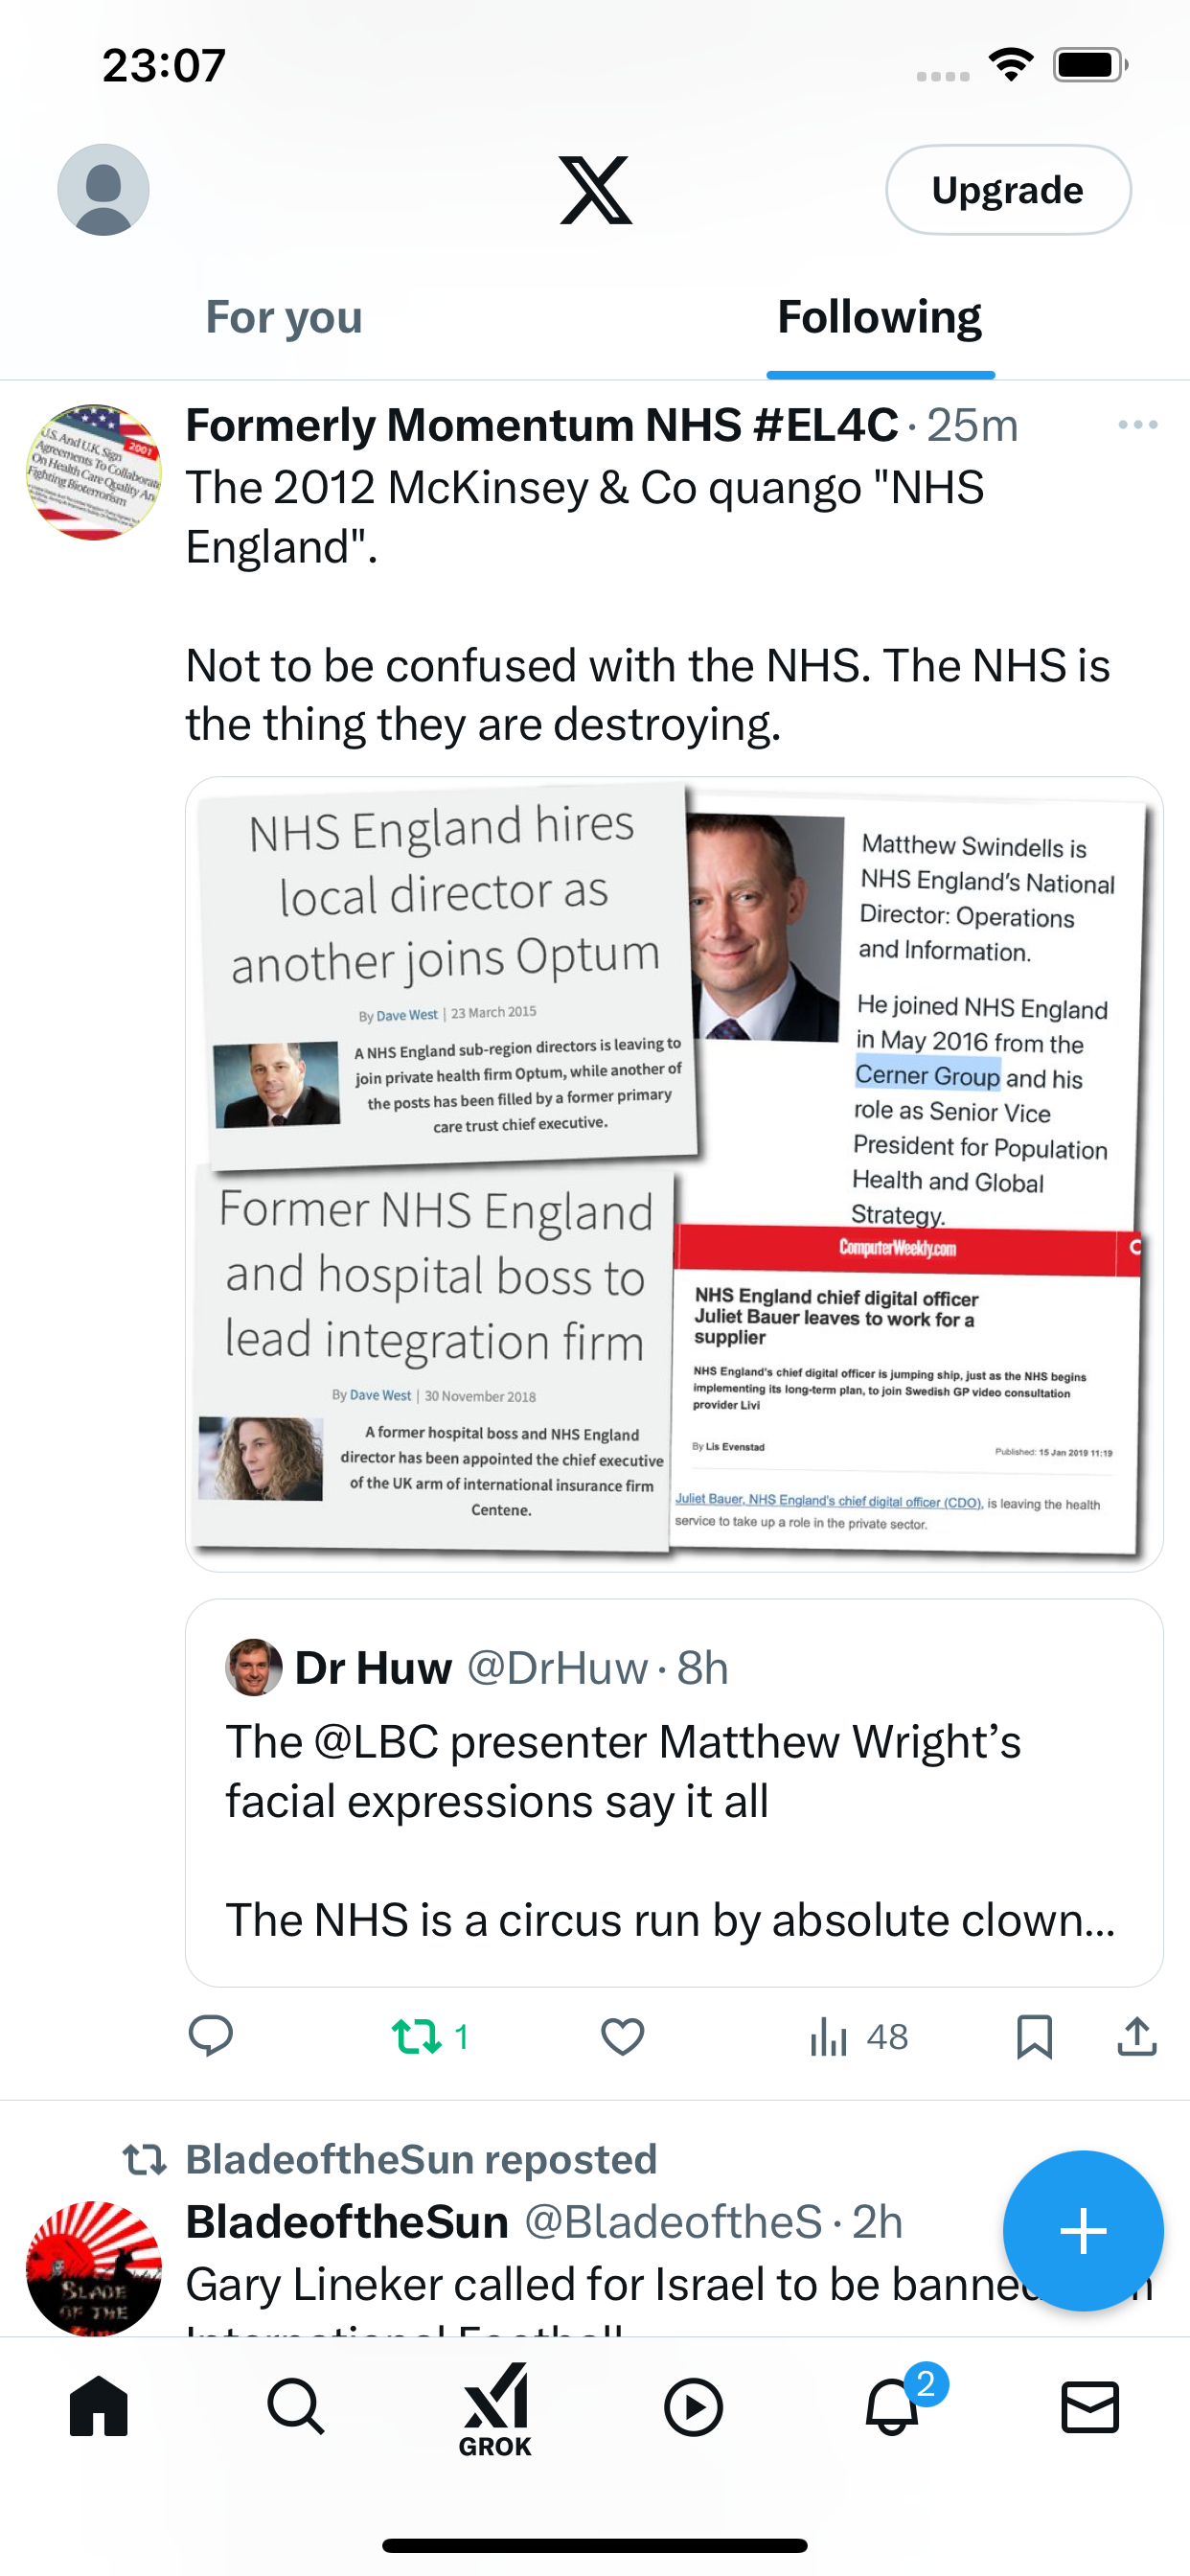Image resolution: width=1190 pixels, height=2576 pixels.
Task: Expand the truncated Dr Huw quoted post
Action: click(674, 1792)
